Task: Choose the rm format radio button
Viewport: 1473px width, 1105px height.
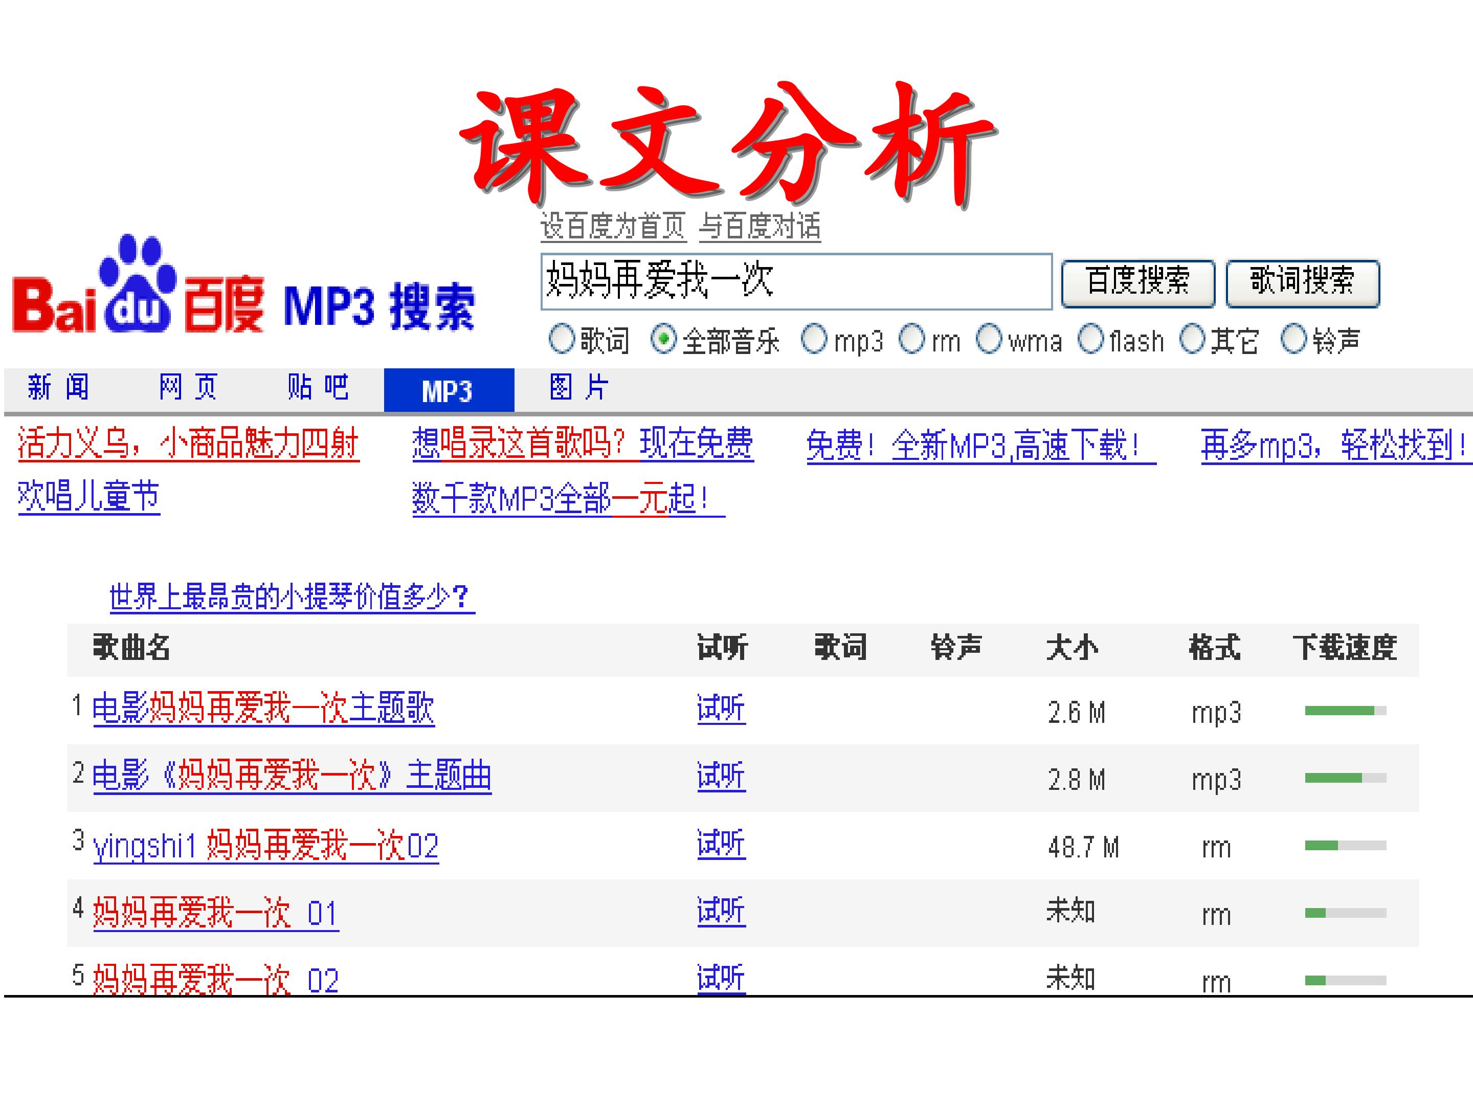Action: click(x=912, y=339)
